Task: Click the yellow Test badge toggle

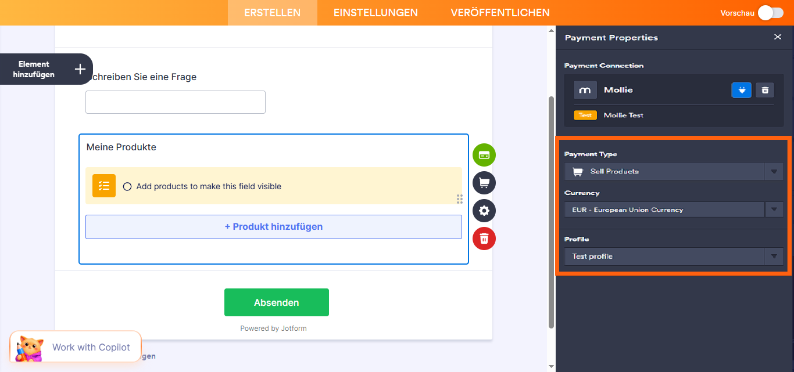Action: [x=585, y=115]
